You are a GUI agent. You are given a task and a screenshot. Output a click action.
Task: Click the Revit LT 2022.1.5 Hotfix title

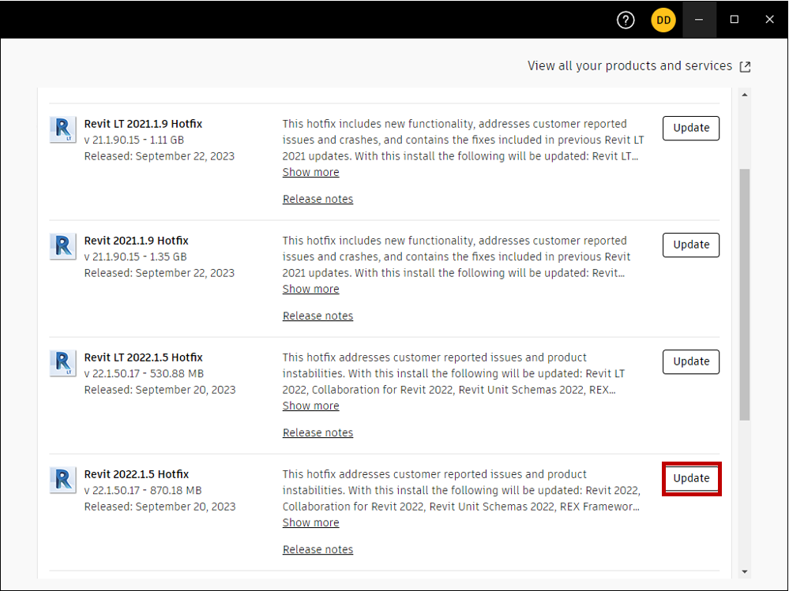(143, 357)
